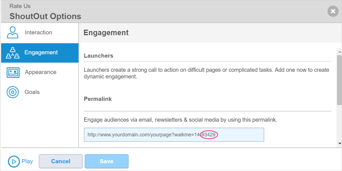Go to the Goals tab label

pos(32,92)
